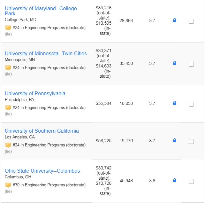This screenshot has height=203, width=205.
Task: Open University of Minnesota--Twin Cities link
Action: click(x=46, y=53)
